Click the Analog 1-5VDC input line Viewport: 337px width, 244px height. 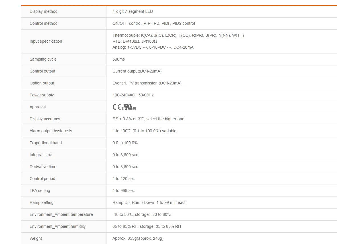click(x=153, y=47)
